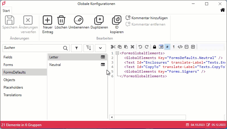Viewport: 227px width, 129px height.
Task: Select the Translations group
Action: pyautogui.click(x=24, y=95)
